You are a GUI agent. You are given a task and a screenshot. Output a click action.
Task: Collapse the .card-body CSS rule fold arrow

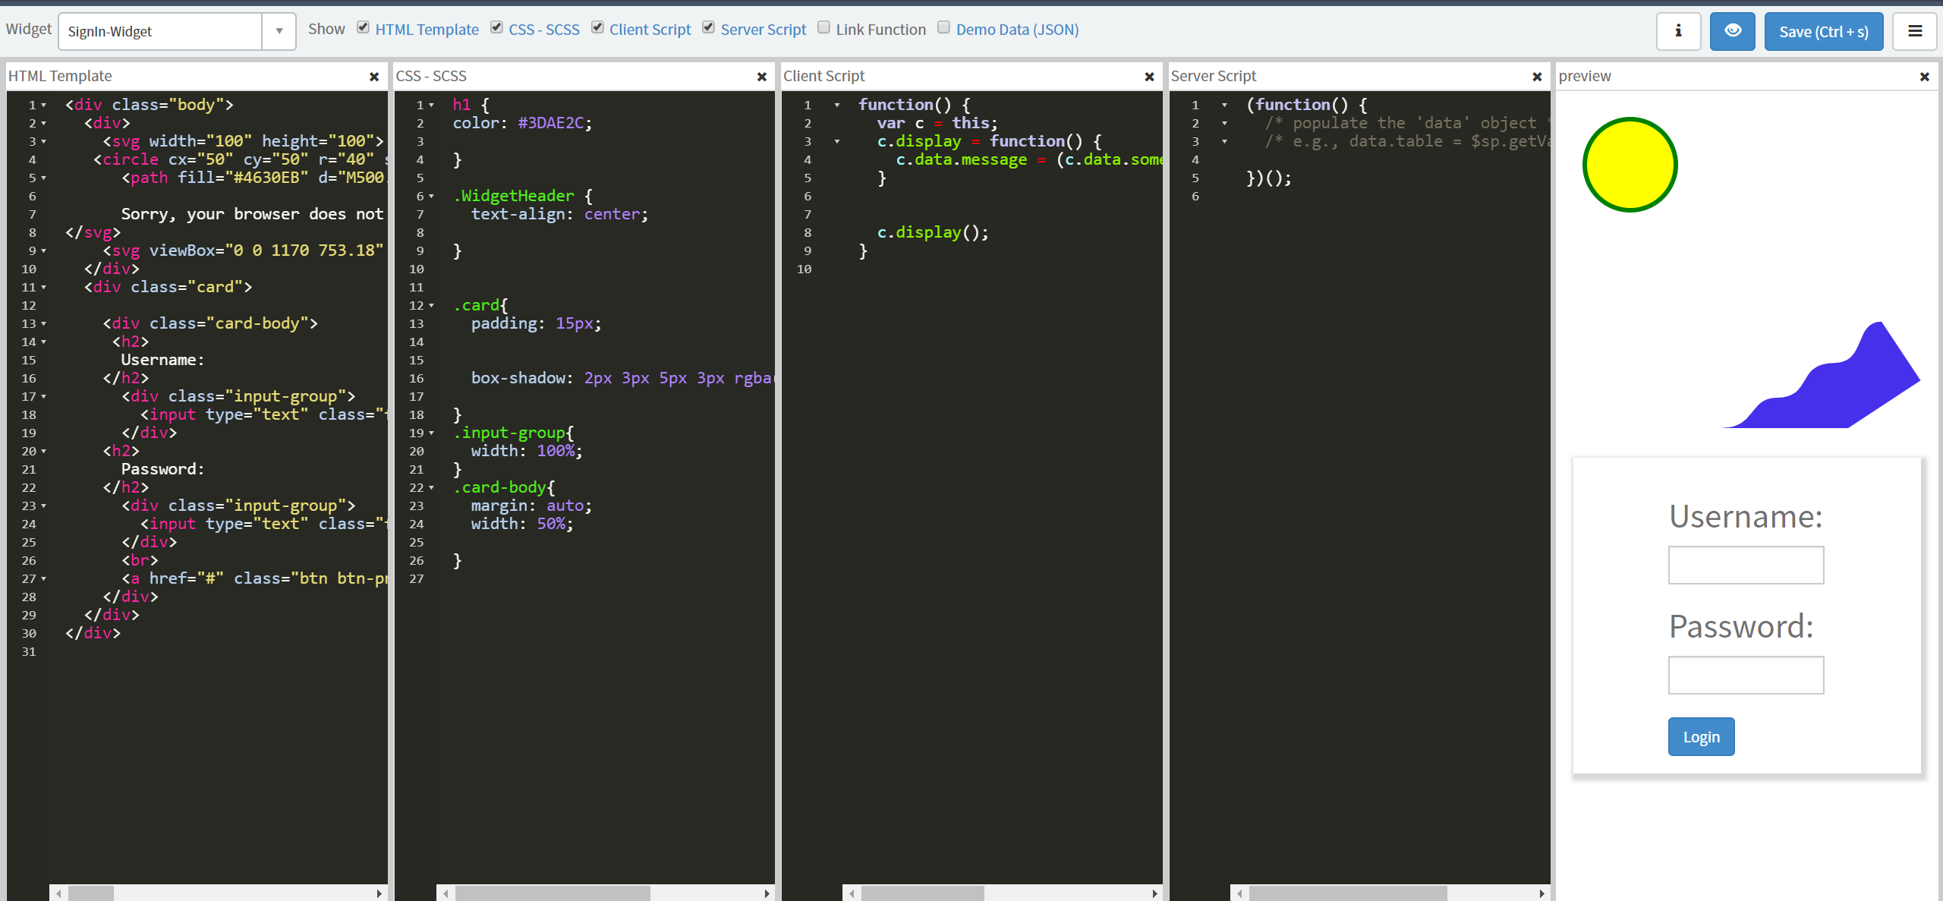432,488
